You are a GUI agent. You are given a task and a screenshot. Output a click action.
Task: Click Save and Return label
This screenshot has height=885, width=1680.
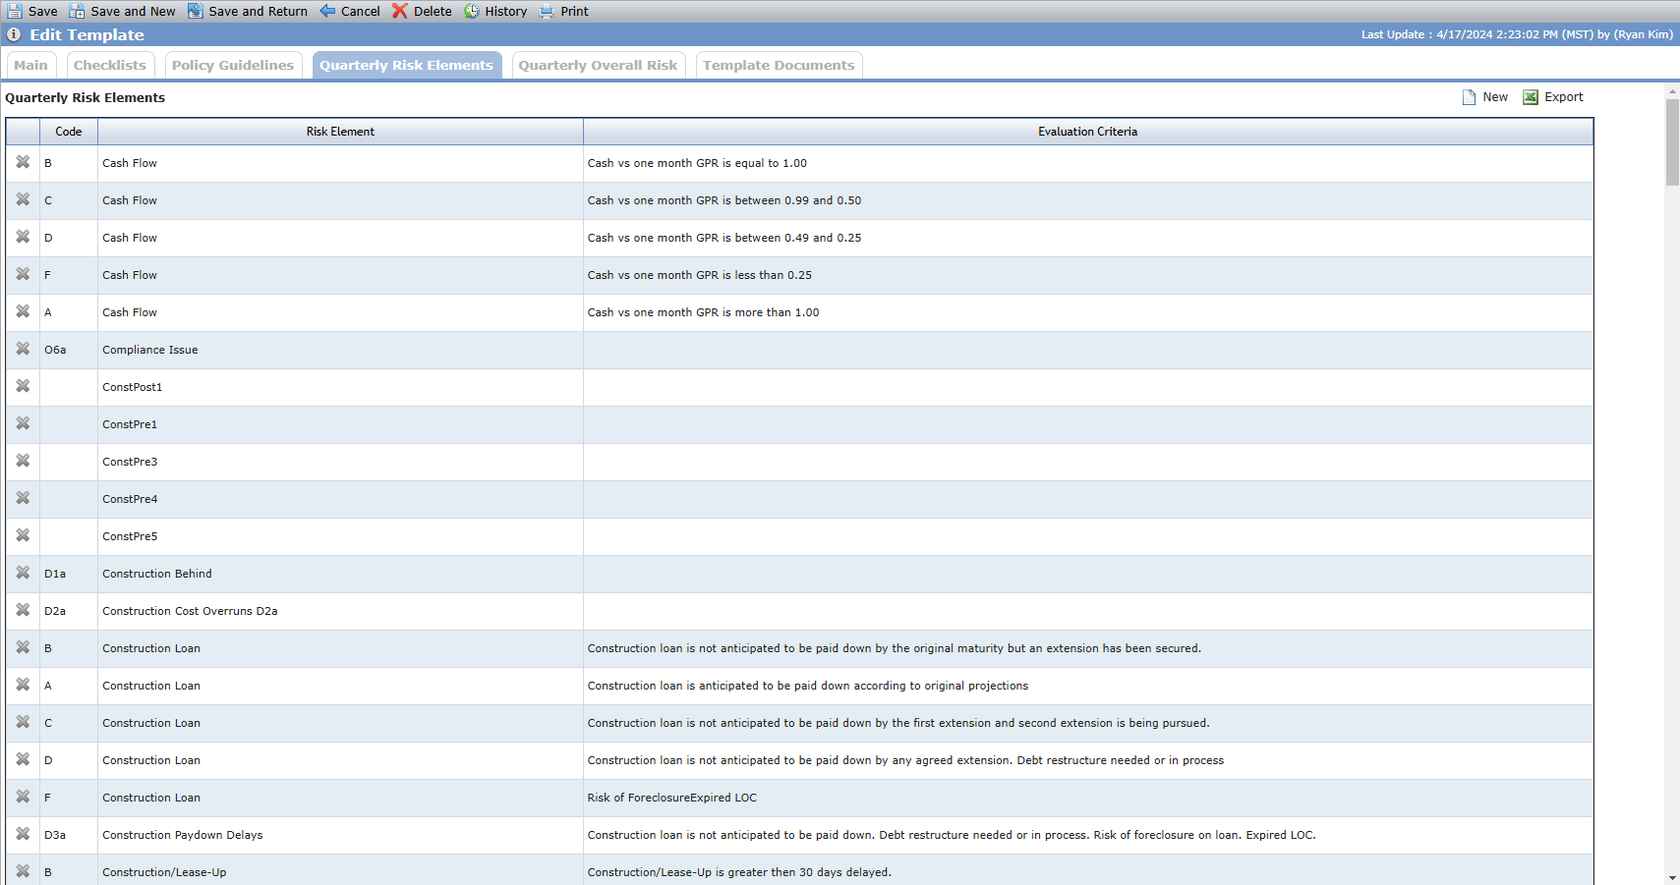pyautogui.click(x=258, y=12)
